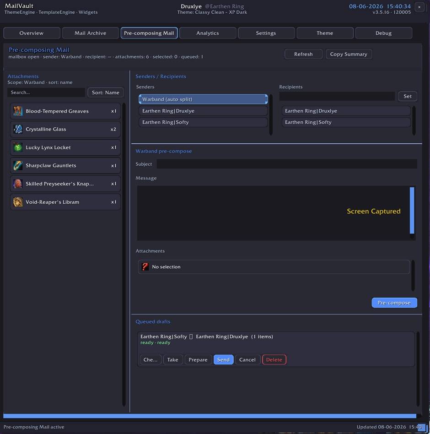The image size is (430, 434).
Task: Select the Blood-Tempered Greaves attachment row
Action: [x=65, y=111]
